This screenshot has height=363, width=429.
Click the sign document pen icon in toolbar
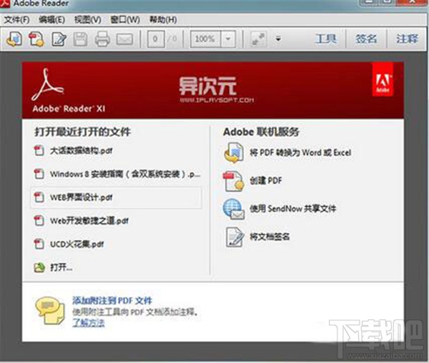pyautogui.click(x=59, y=39)
